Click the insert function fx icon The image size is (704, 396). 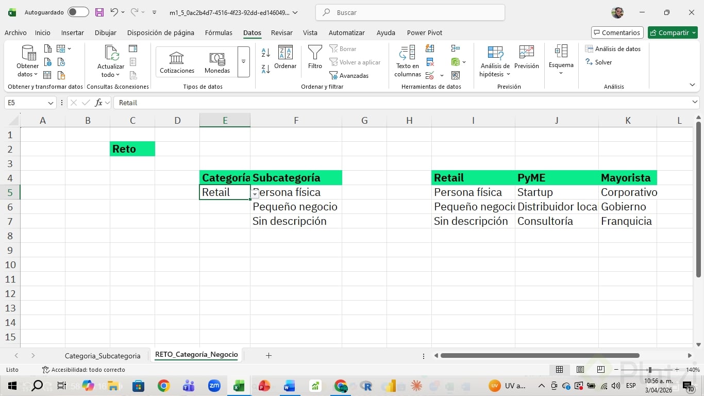pyautogui.click(x=98, y=103)
